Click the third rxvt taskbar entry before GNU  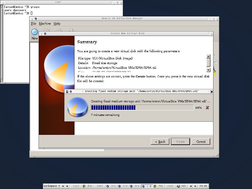[x=170, y=186]
